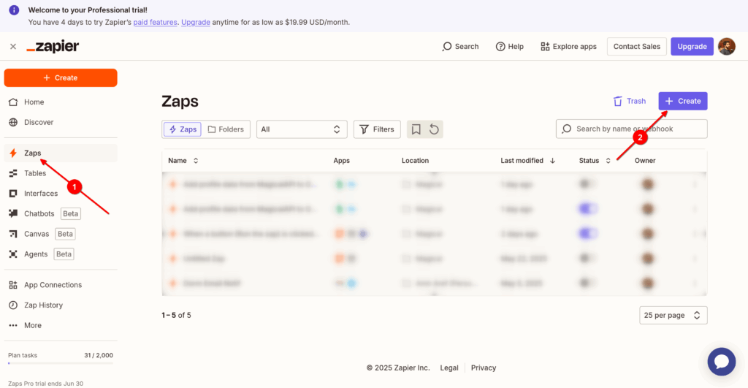Open the All filter dropdown
The width and height of the screenshot is (748, 388).
[302, 129]
